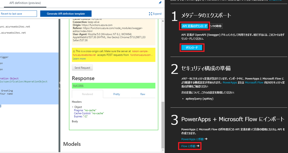Click the 'apikeyQuery (apiKey)' list item
The image size is (288, 153).
coord(199,98)
